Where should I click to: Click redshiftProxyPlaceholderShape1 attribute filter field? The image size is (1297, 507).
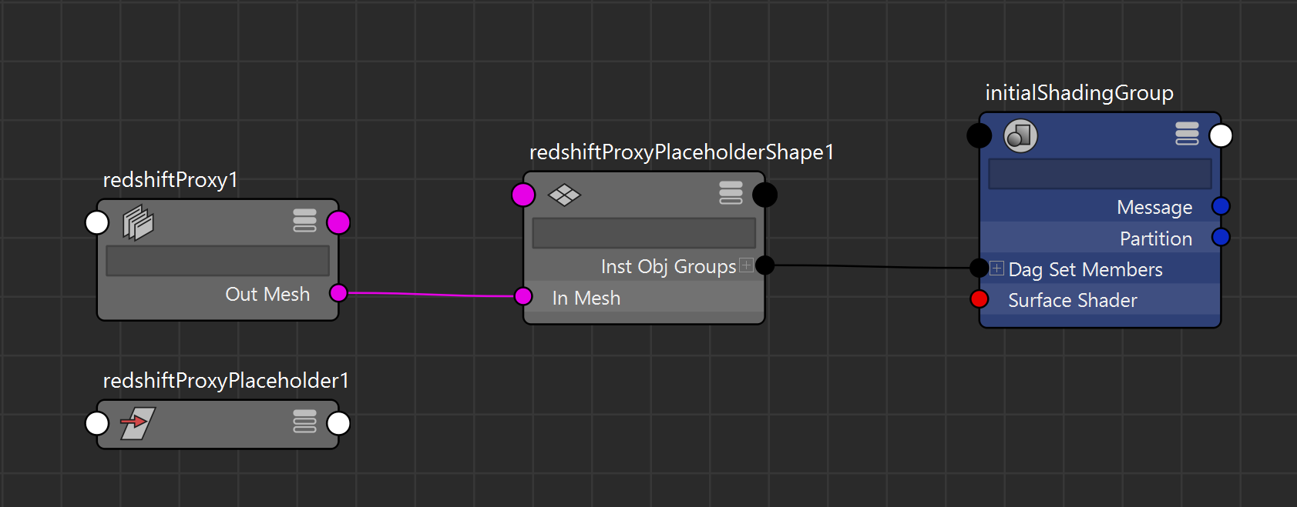644,233
